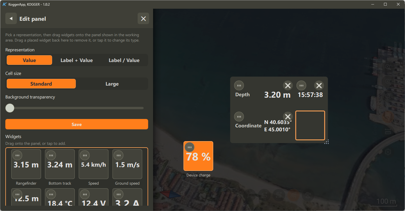Screen dimensions: 405x211
Task: Click the Bottom track widget's drag handle
Action: [x=51, y=155]
